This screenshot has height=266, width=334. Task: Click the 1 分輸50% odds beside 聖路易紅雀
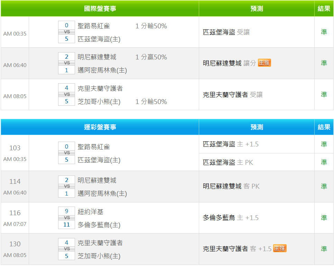(x=151, y=26)
